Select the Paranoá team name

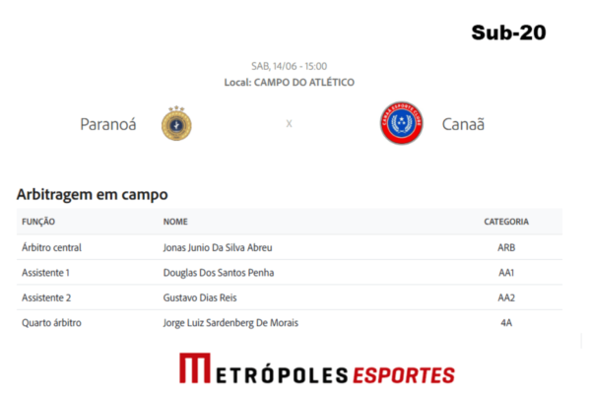(x=108, y=124)
